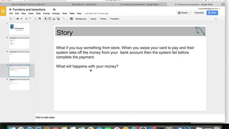The image size is (229, 129).
Task: Click the Undo arrow
Action: tap(22, 19)
